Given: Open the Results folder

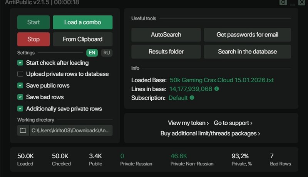Looking at the screenshot, I should point(166,52).
